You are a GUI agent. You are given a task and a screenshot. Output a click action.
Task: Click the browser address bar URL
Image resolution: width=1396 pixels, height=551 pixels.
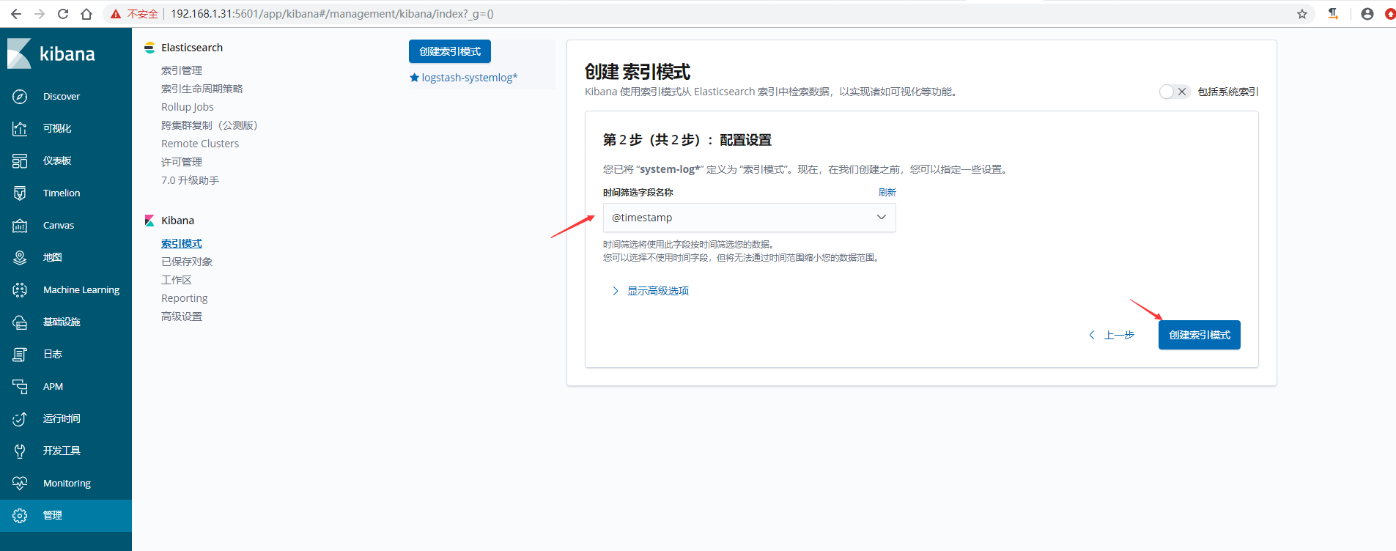coord(332,14)
